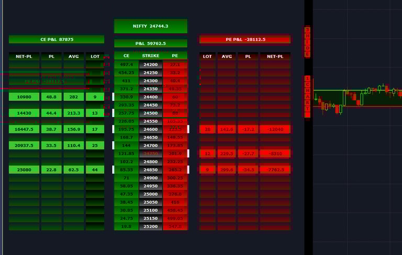The width and height of the screenshot is (402, 255).
Task: Select strike 24650 row
Action: pyautogui.click(x=151, y=137)
